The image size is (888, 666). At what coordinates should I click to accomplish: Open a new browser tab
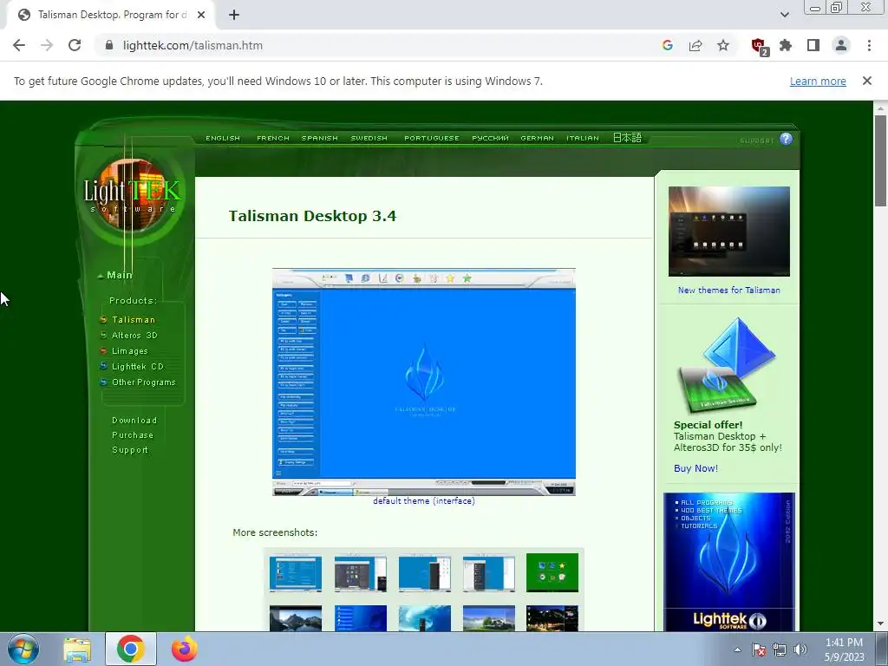pos(234,15)
